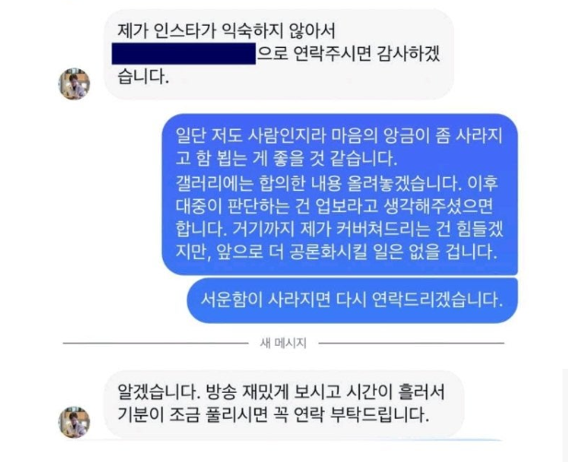Select the line 기분이 조금 풀리시면 꼭 연락
Screen dimensions: 568x462
[273, 415]
